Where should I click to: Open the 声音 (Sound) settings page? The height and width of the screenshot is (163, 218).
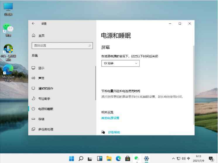click(x=41, y=78)
